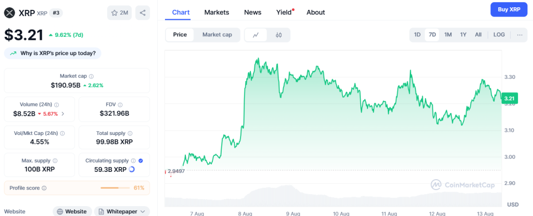Screen dimensions: 533x216
Task: Open the Whitepaper dropdown
Action: click(x=121, y=211)
